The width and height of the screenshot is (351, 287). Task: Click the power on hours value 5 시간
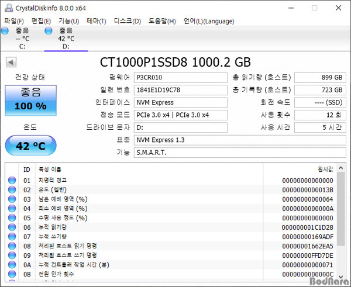coord(320,128)
